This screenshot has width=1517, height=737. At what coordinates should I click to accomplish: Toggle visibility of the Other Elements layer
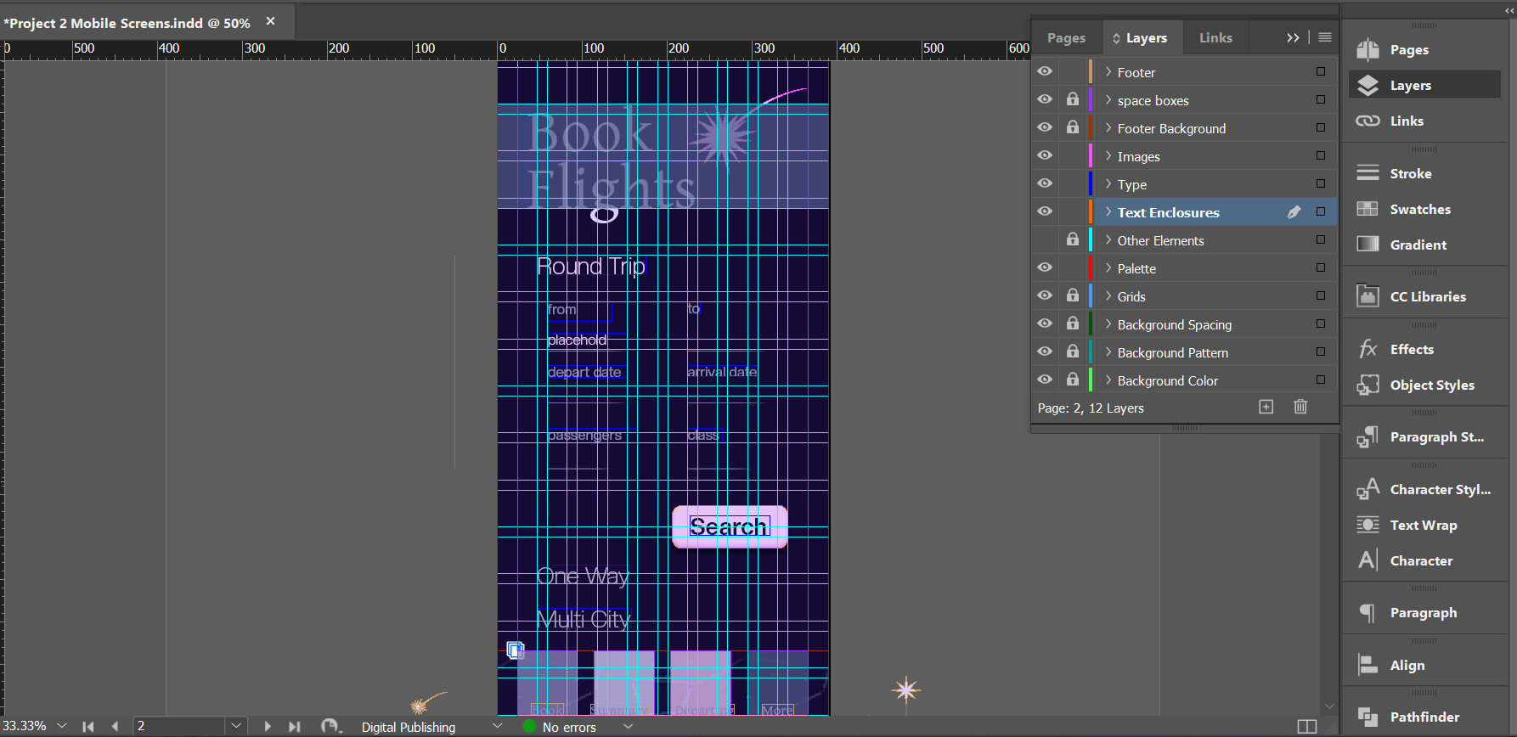click(1045, 240)
